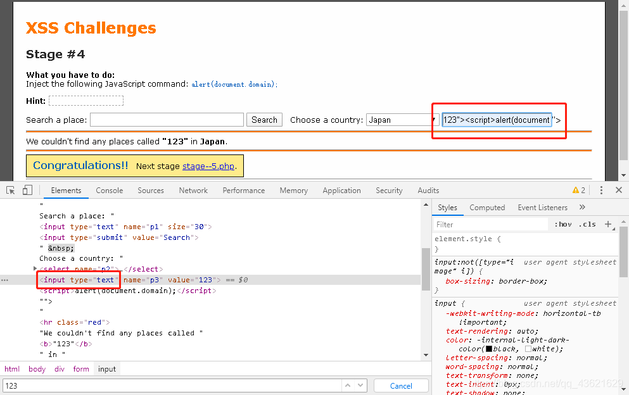Jump to next search result arrow
The image size is (629, 395).
(x=360, y=386)
